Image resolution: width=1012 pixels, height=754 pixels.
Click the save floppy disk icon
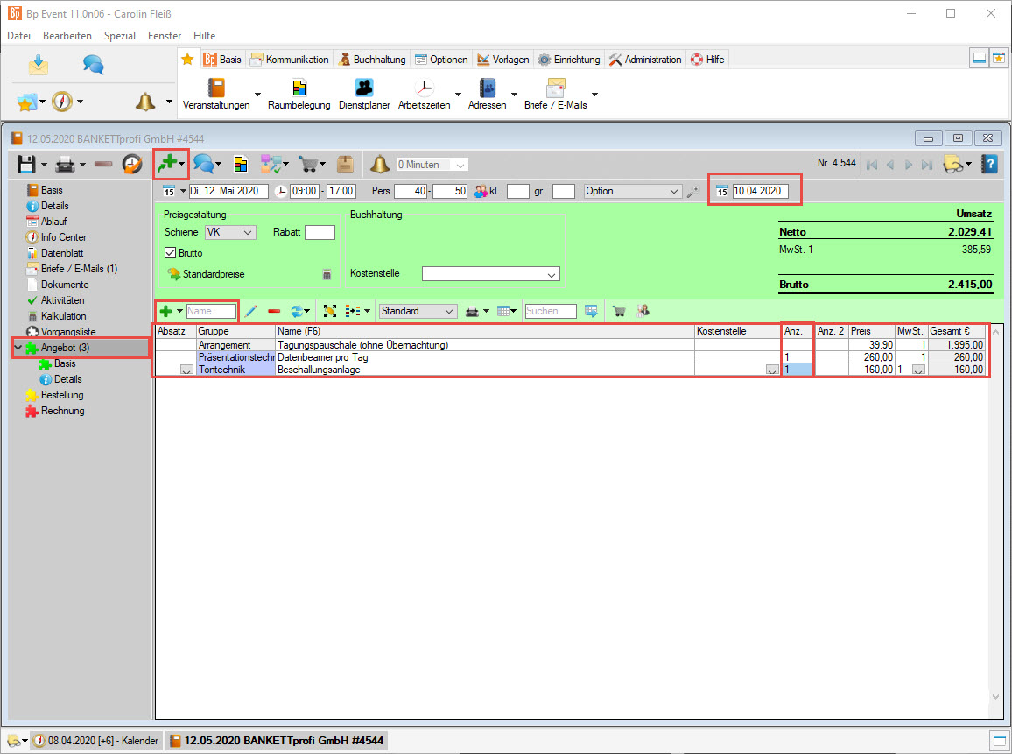coord(26,165)
